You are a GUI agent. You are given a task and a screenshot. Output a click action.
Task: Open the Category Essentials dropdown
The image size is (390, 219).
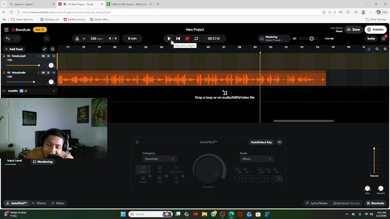point(159,159)
